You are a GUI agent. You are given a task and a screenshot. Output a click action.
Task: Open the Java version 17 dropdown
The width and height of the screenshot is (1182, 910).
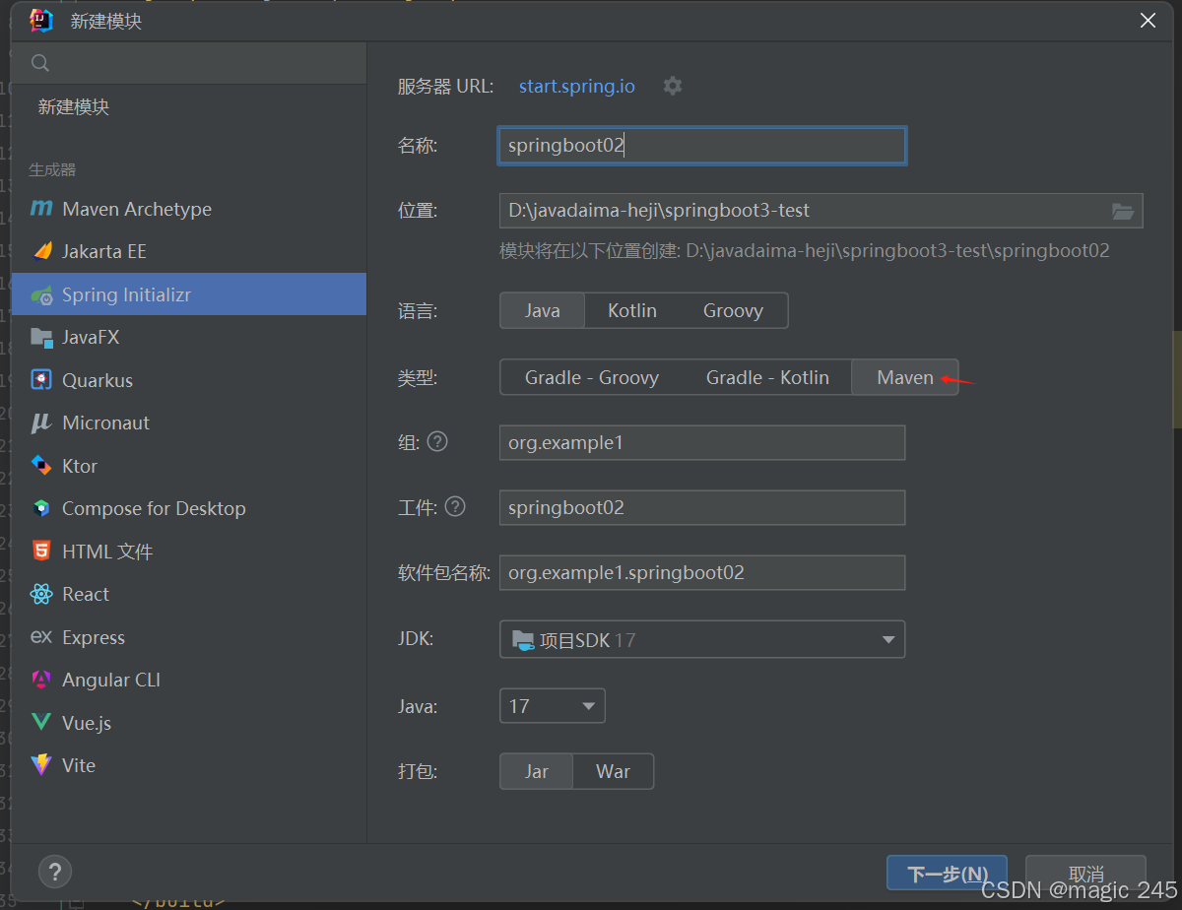point(553,705)
